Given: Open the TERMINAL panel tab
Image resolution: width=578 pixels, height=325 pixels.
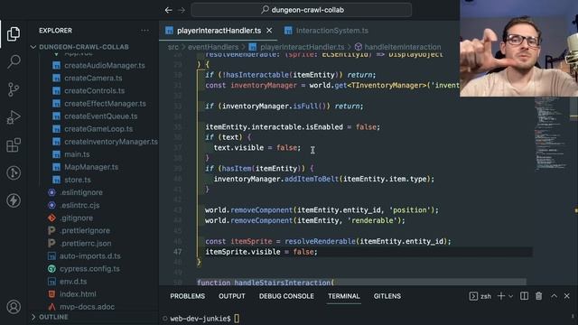Looking at the screenshot, I should click(344, 296).
